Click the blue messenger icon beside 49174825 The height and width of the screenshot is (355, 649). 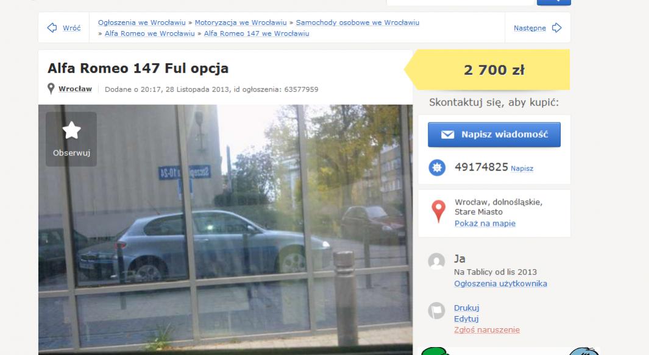pyautogui.click(x=437, y=167)
